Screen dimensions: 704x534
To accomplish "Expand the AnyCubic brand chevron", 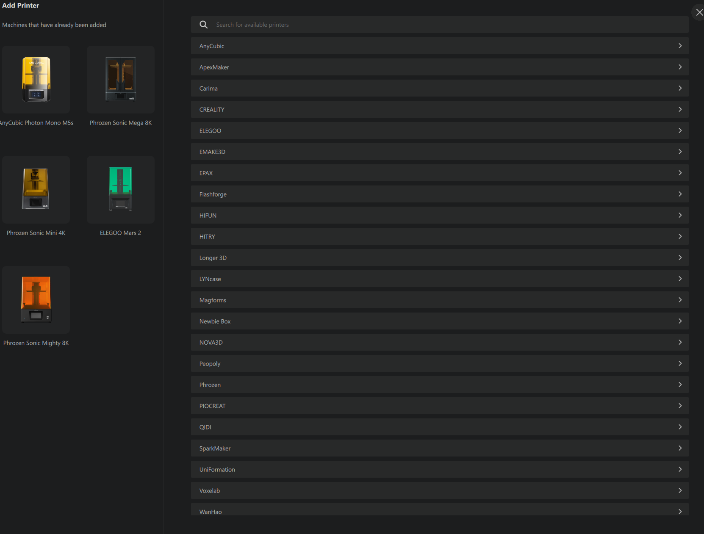I will coord(680,46).
